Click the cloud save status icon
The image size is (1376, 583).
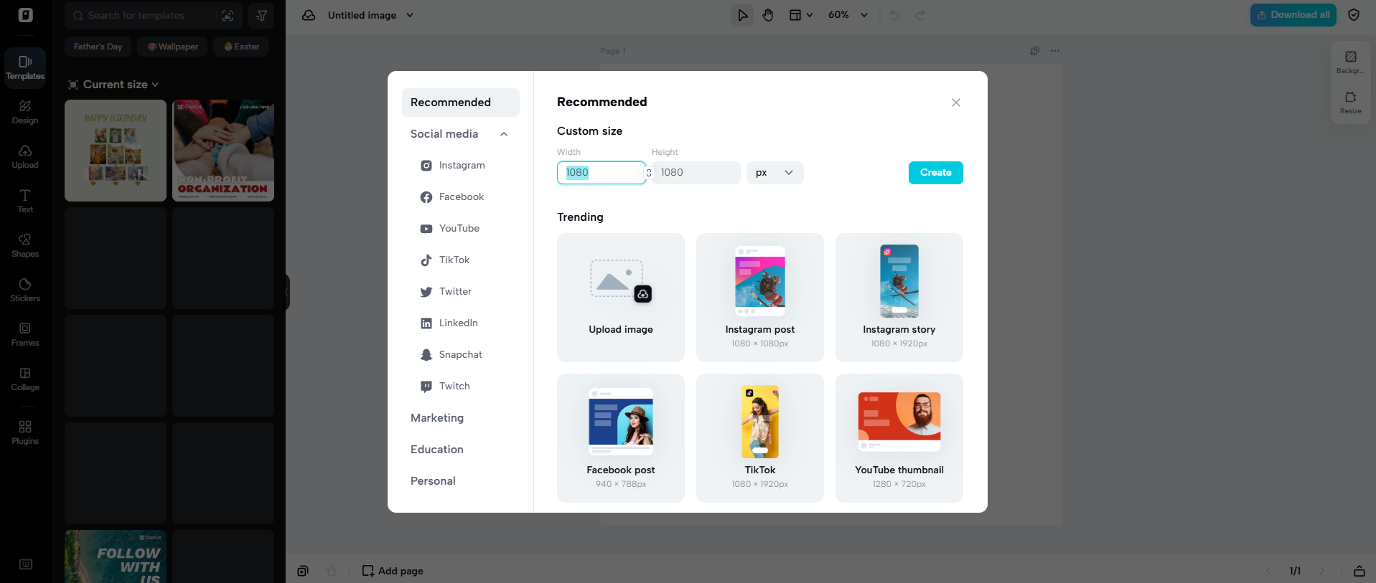click(x=309, y=15)
